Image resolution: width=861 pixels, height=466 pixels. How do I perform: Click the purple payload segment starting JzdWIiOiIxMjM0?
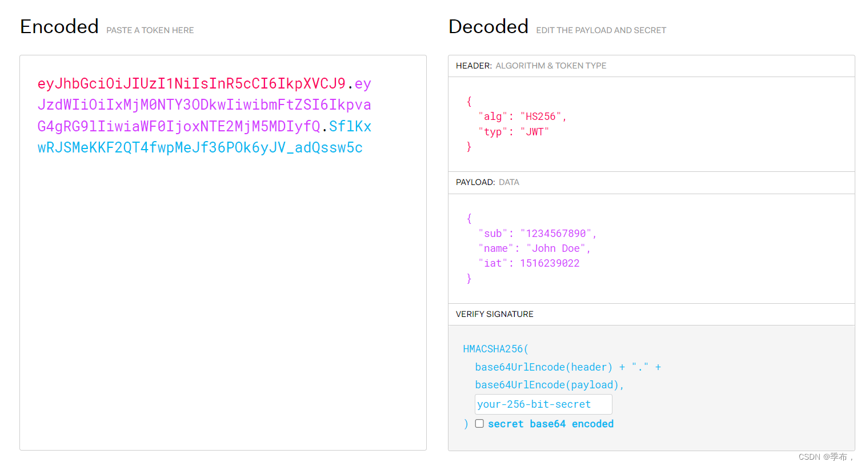[205, 105]
